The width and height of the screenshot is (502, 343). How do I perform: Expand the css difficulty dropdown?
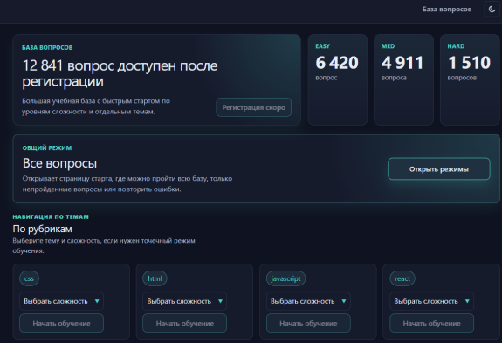tap(61, 301)
